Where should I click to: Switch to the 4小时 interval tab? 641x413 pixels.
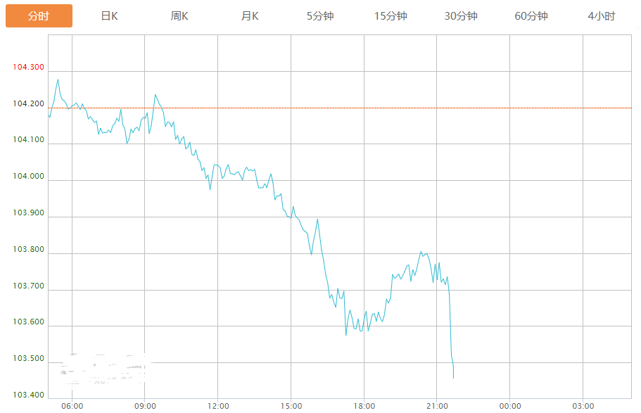point(602,16)
